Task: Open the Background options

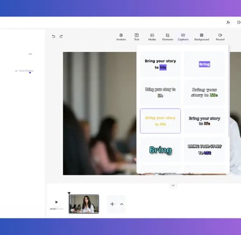Action: (202, 37)
